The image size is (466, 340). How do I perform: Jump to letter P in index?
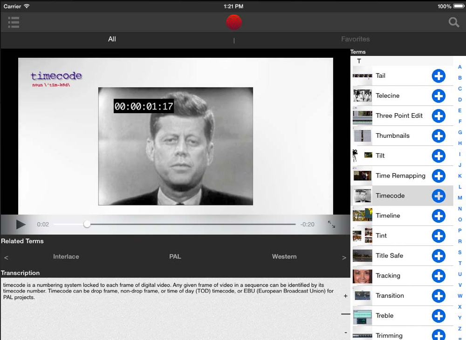click(x=460, y=231)
